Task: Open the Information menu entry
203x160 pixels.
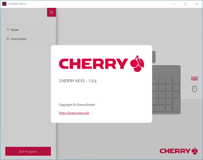Action: coord(28,39)
